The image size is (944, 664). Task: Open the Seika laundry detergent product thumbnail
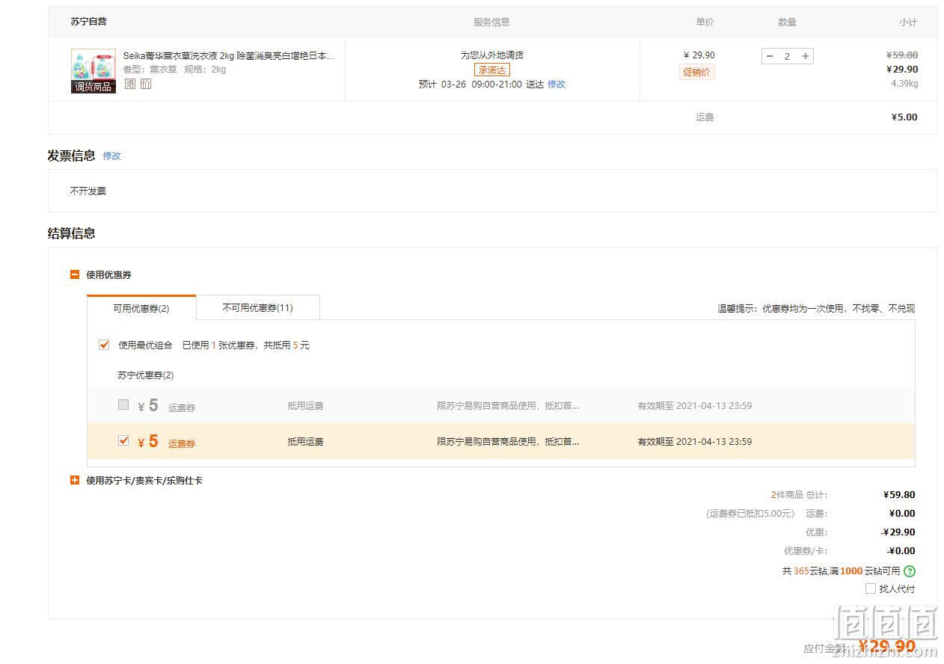click(x=94, y=71)
